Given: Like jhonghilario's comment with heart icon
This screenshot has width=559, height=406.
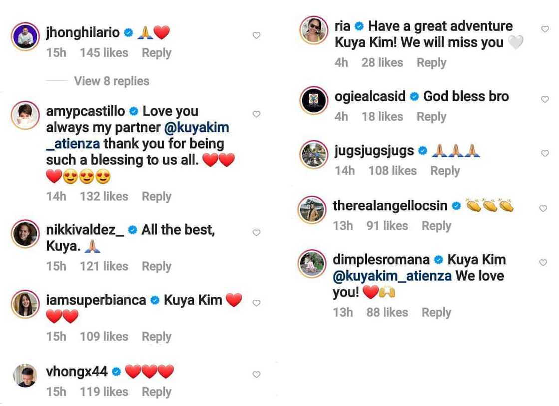Looking at the screenshot, I should click(x=256, y=35).
